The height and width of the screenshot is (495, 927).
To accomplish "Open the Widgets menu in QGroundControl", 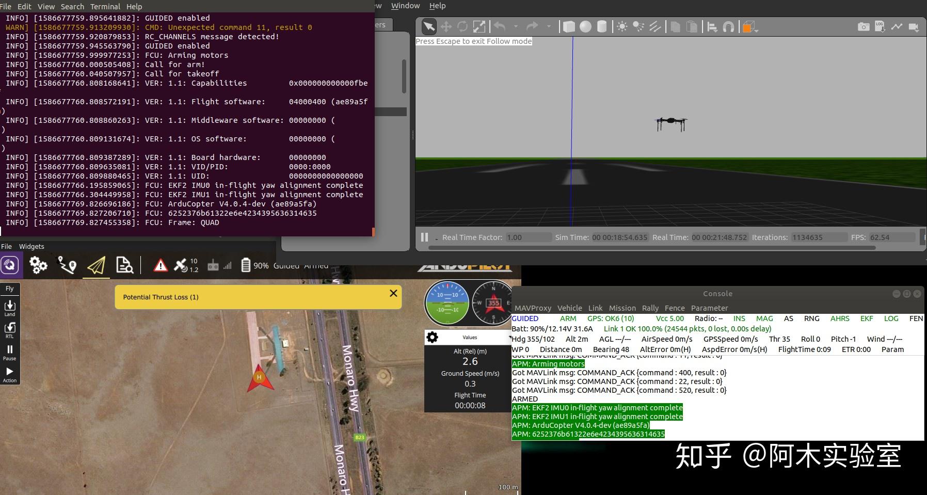I will (x=31, y=246).
